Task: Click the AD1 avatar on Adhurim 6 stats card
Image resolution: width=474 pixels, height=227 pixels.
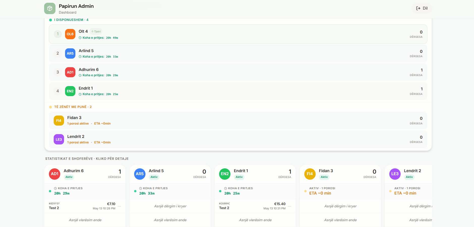Action: 55,174
